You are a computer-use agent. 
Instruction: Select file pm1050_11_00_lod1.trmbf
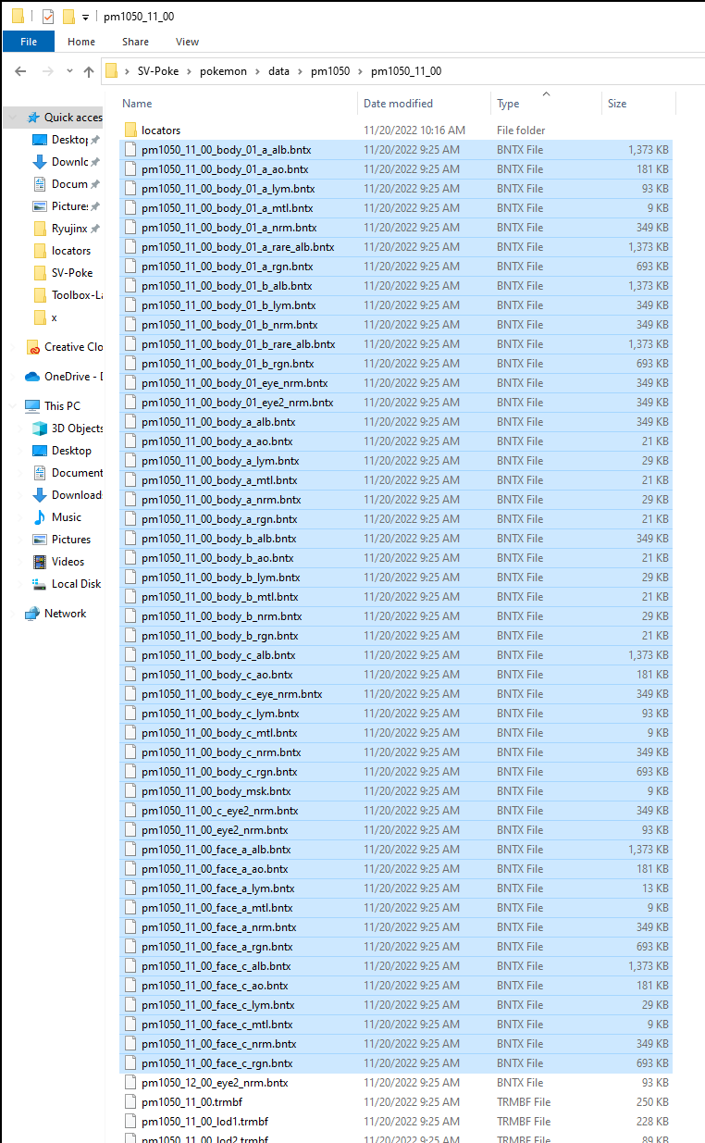point(396,1122)
